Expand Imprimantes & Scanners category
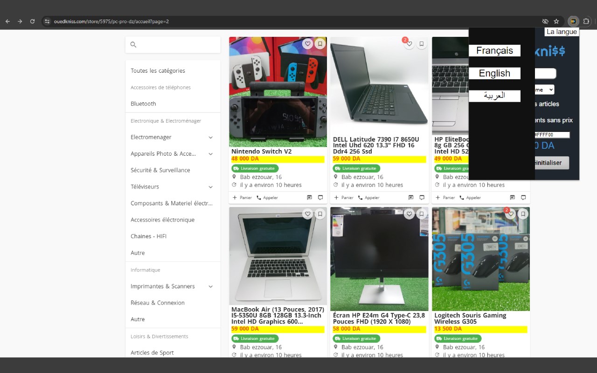The image size is (597, 373). pos(210,286)
